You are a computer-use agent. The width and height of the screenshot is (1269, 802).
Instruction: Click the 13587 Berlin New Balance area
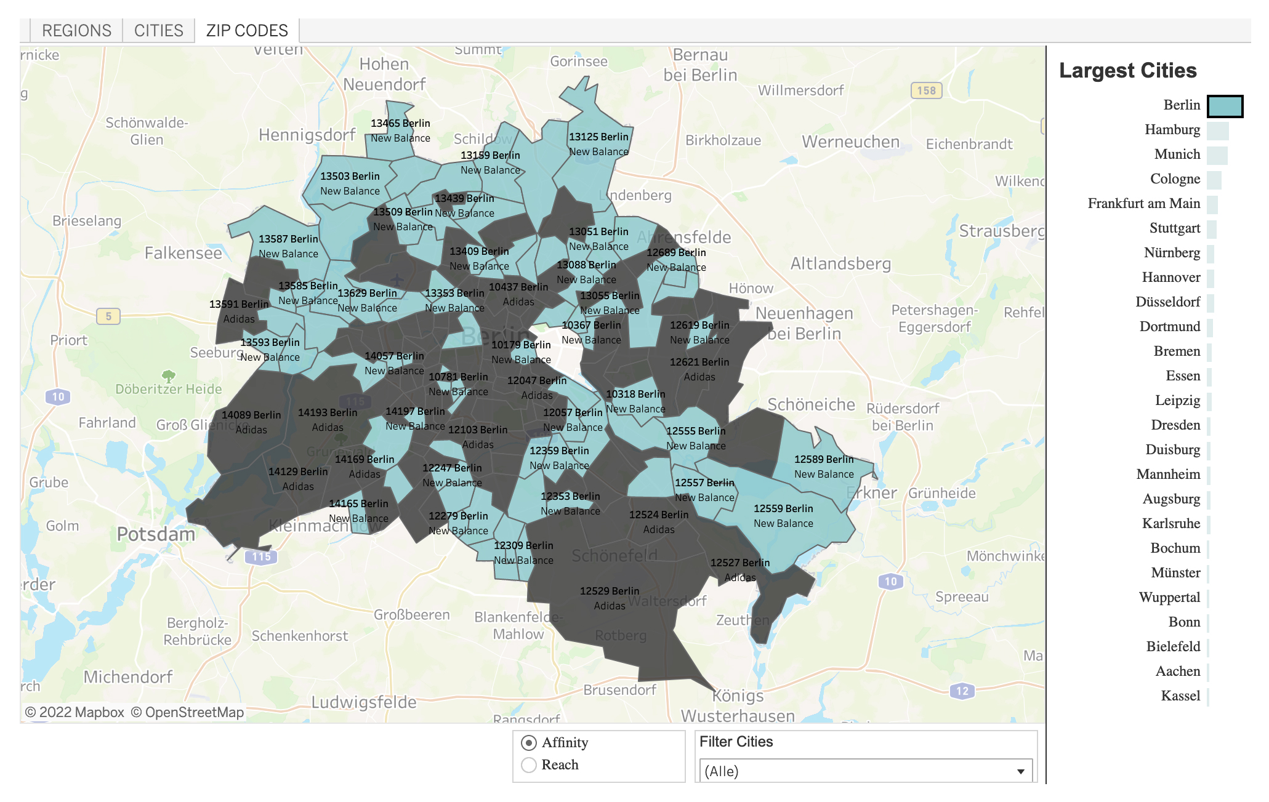point(288,246)
